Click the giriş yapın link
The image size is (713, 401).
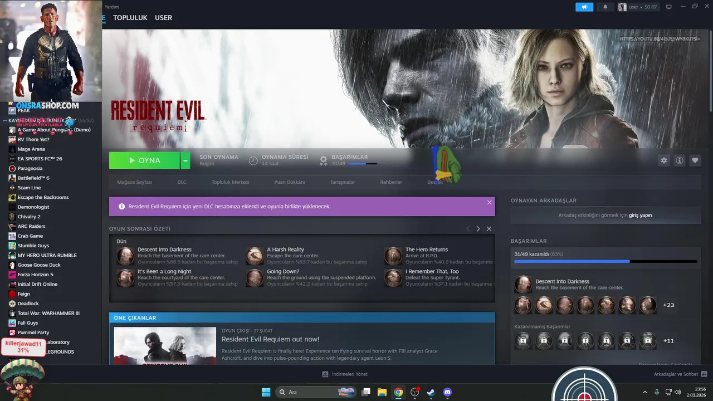coord(641,215)
